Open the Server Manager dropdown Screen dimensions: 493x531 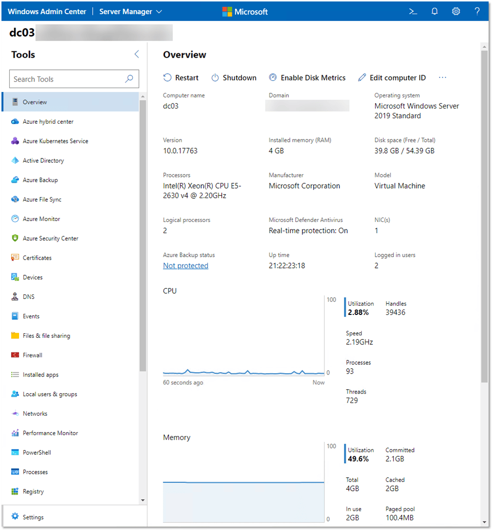point(130,12)
